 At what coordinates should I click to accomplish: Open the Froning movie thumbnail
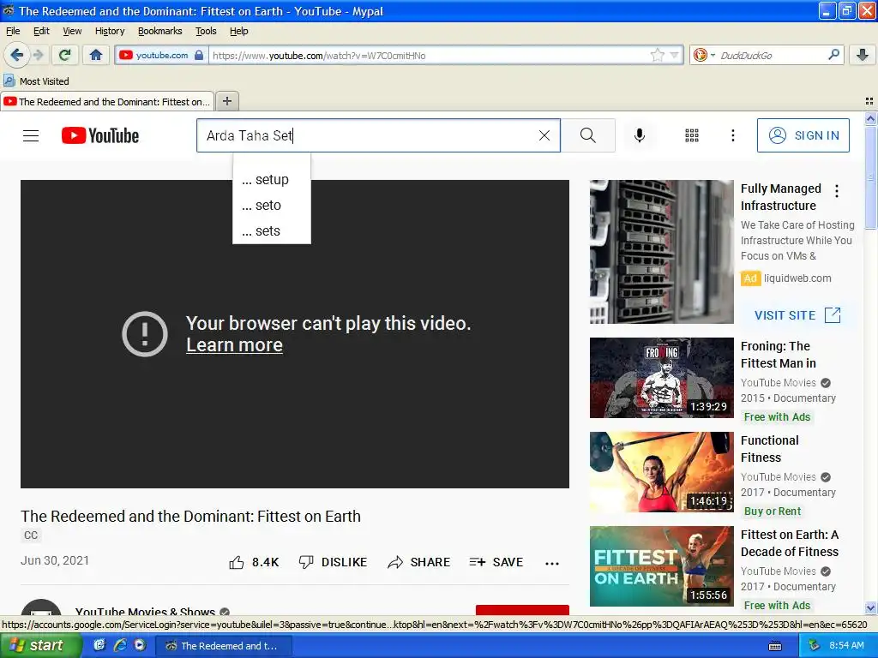pos(661,378)
